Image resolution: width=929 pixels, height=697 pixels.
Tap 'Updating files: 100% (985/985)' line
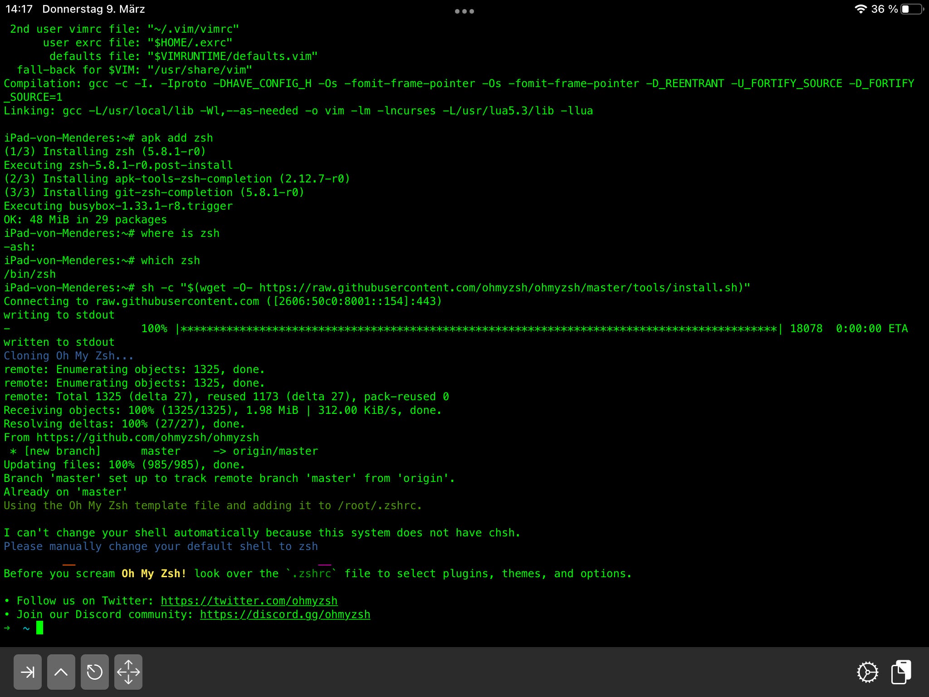(124, 465)
